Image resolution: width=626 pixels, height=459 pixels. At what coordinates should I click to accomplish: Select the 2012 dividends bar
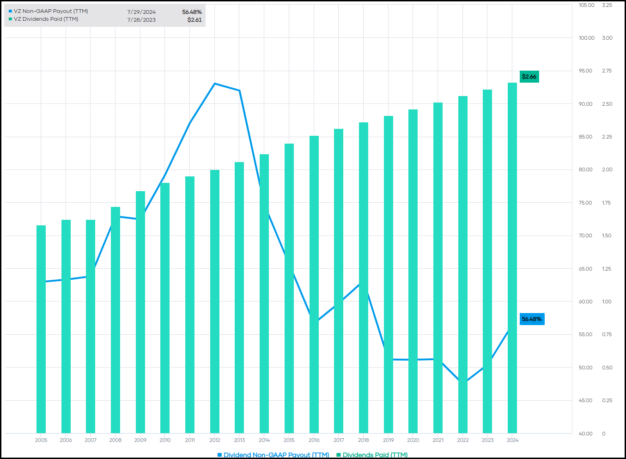[x=215, y=302]
